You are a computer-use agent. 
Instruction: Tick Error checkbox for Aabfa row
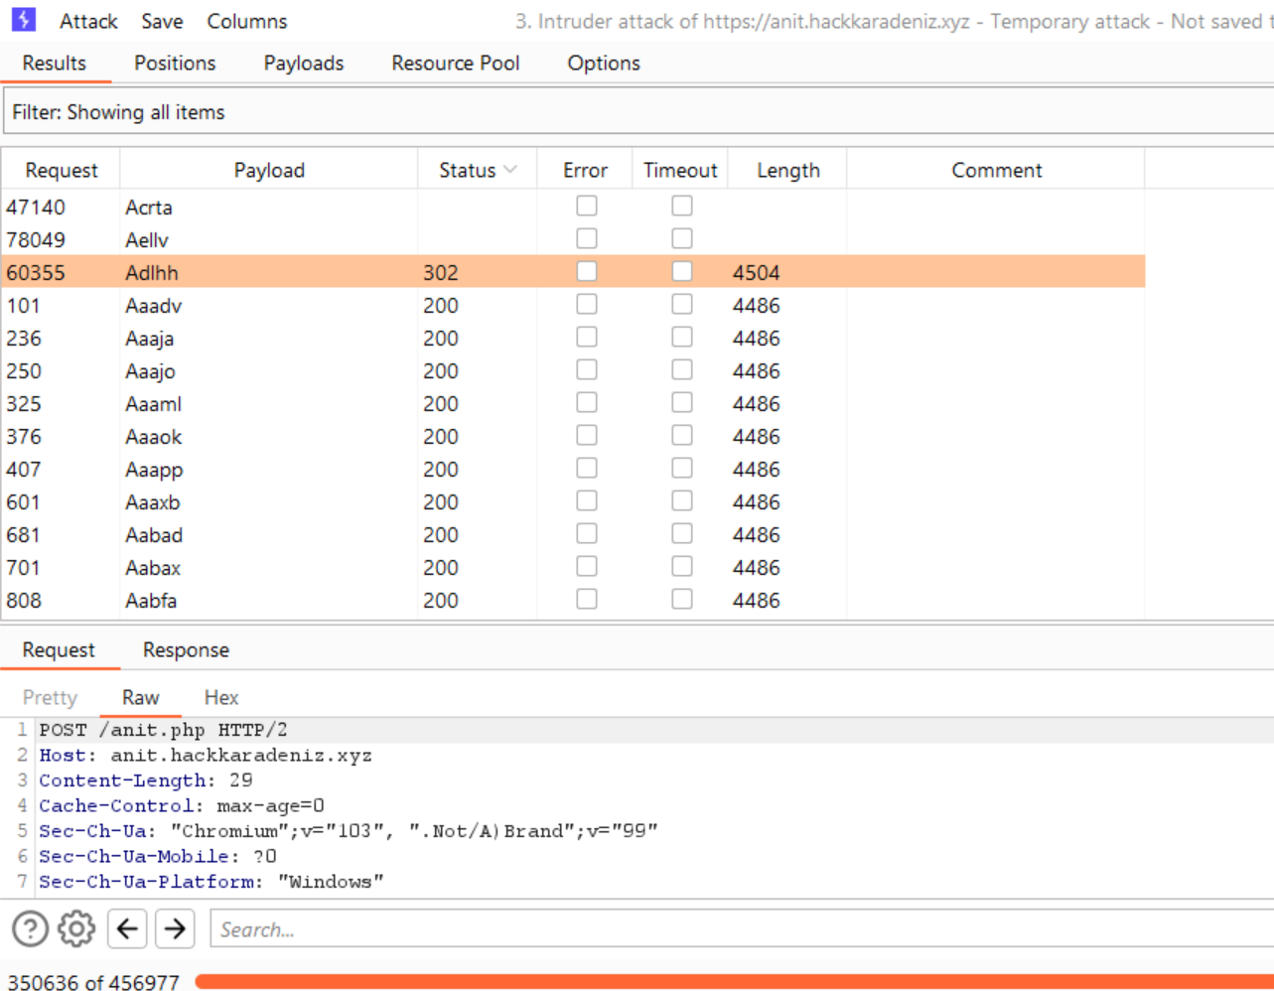coord(587,599)
